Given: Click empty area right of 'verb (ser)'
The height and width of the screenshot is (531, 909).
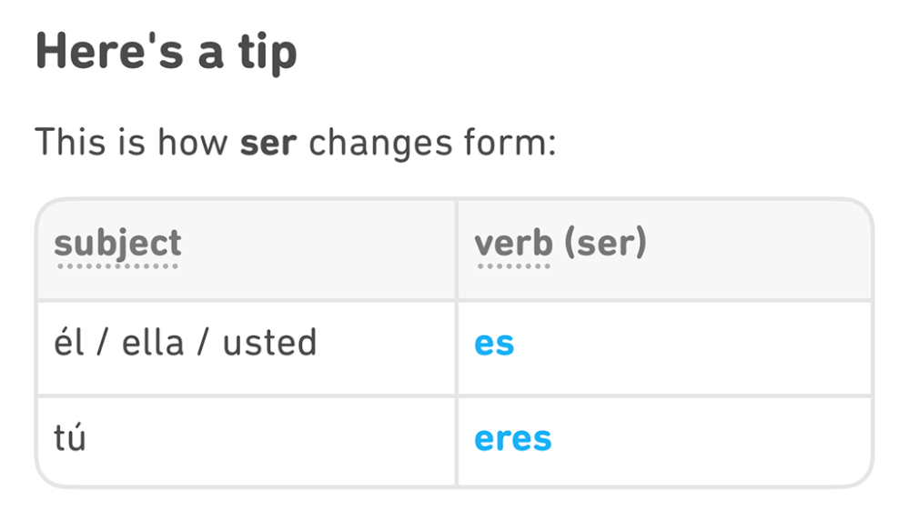Looking at the screenshot, I should [x=755, y=244].
